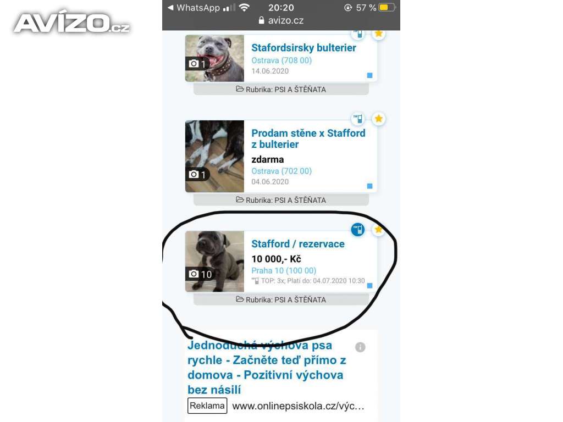The height and width of the screenshot is (422, 563).
Task: Toggle blue square on Prodam stěne listing
Action: 369,186
